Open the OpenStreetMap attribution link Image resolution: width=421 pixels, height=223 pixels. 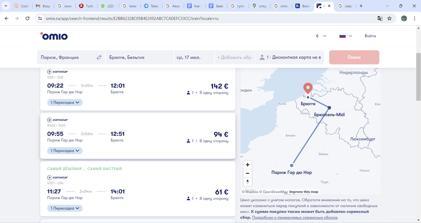coord(273,192)
